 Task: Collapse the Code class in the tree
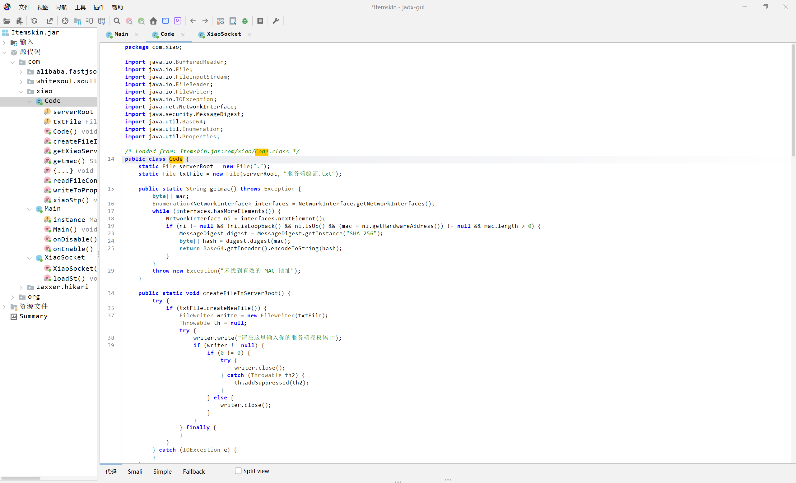tap(30, 101)
